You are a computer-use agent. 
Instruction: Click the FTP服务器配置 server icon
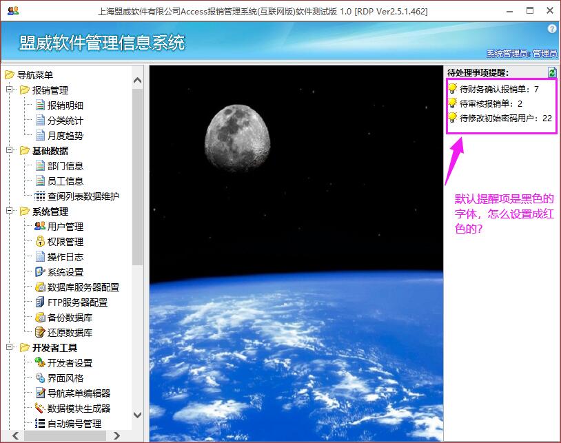coord(40,302)
